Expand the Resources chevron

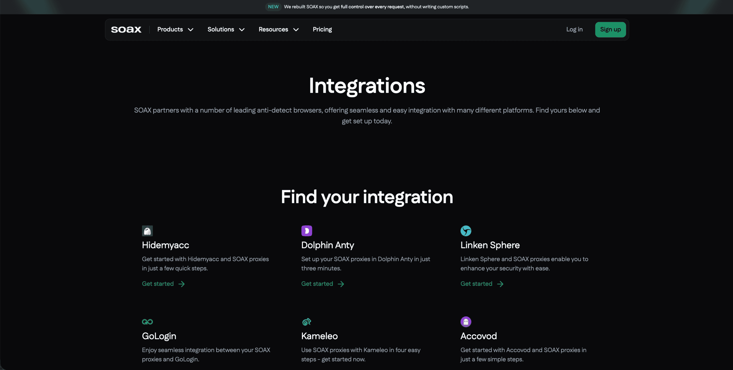(x=296, y=30)
